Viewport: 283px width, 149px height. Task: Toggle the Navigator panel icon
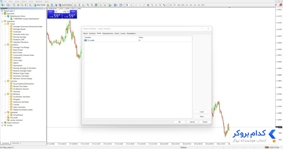click(x=22, y=5)
